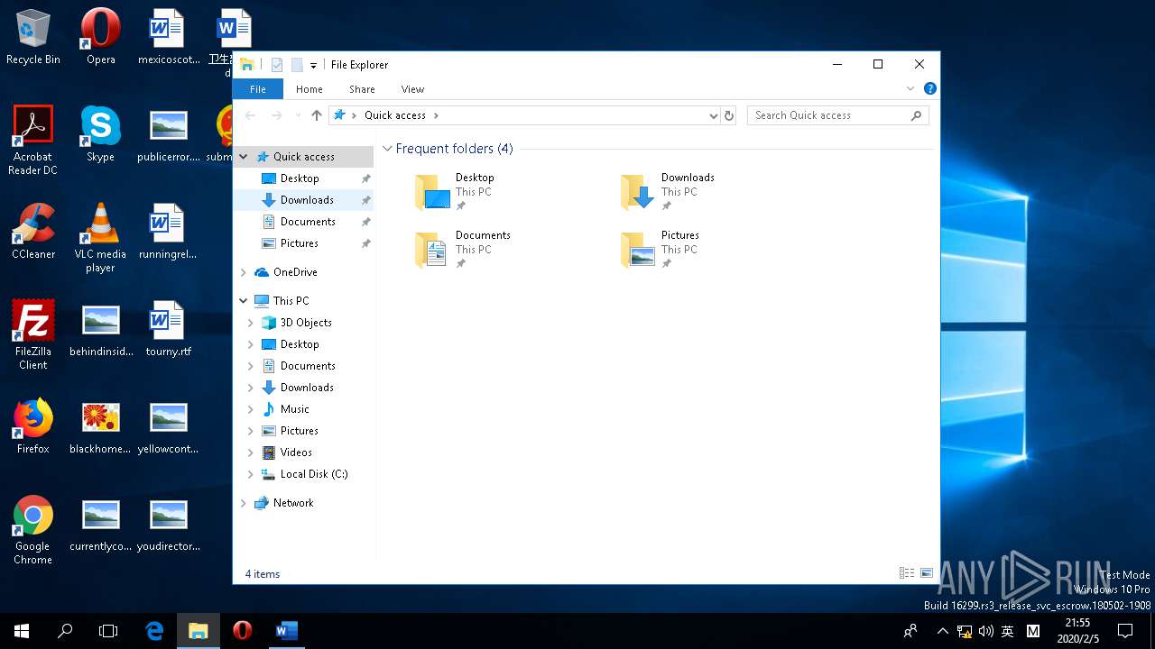Select blackhome image file on desktop
The width and height of the screenshot is (1155, 649).
[101, 426]
